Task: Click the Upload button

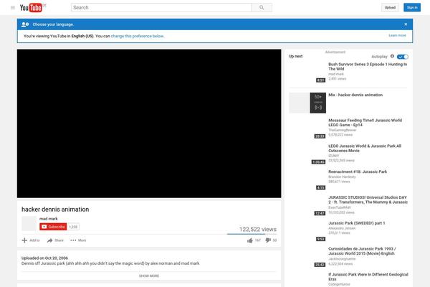Action: coord(390,7)
